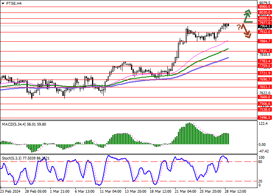Select the 7566.6 price level label
Screen dimensions: 273x195
coord(265,104)
